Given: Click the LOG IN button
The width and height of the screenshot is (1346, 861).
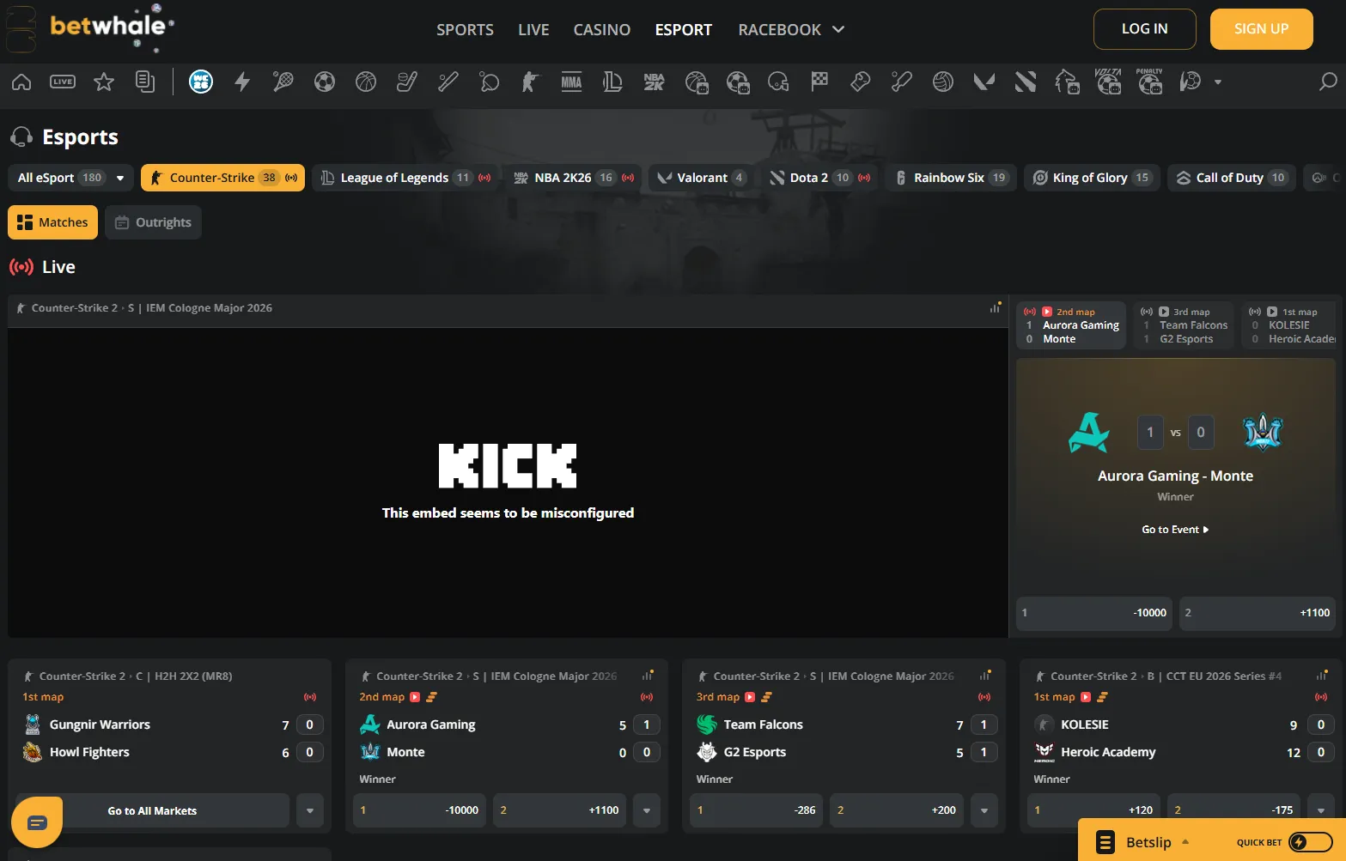Looking at the screenshot, I should pos(1145,29).
